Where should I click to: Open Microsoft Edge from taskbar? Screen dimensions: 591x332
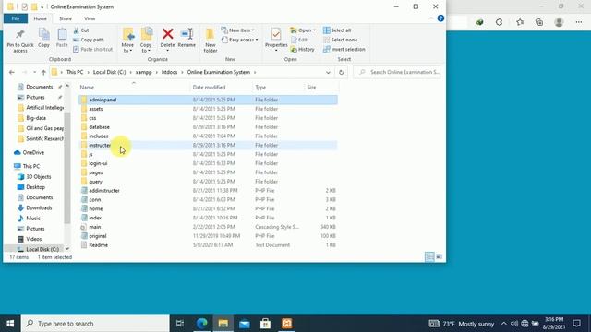pos(202,324)
